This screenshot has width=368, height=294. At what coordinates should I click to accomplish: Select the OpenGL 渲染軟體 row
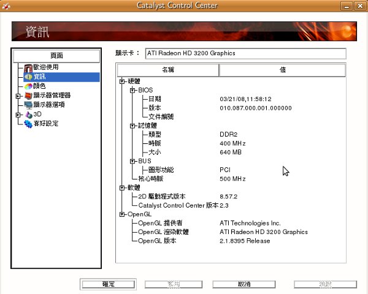(x=163, y=232)
